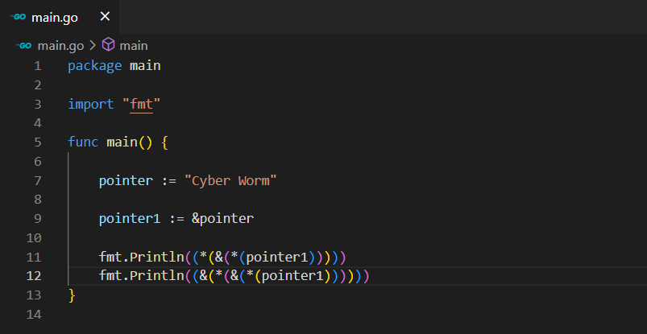Click the Go icon in the breadcrumb bar
Image resolution: width=647 pixels, height=334 pixels.
(x=24, y=46)
